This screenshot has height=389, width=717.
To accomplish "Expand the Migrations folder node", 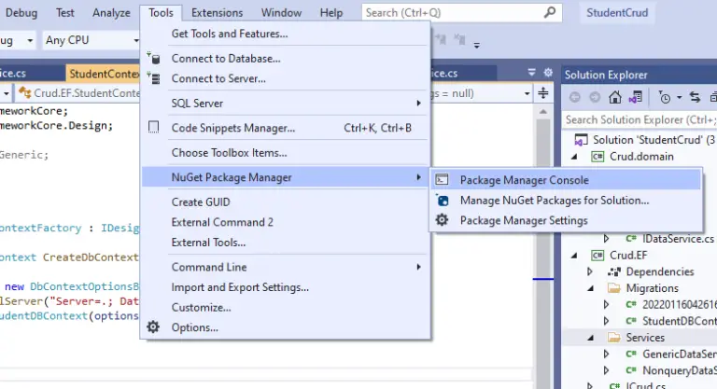I will [590, 288].
